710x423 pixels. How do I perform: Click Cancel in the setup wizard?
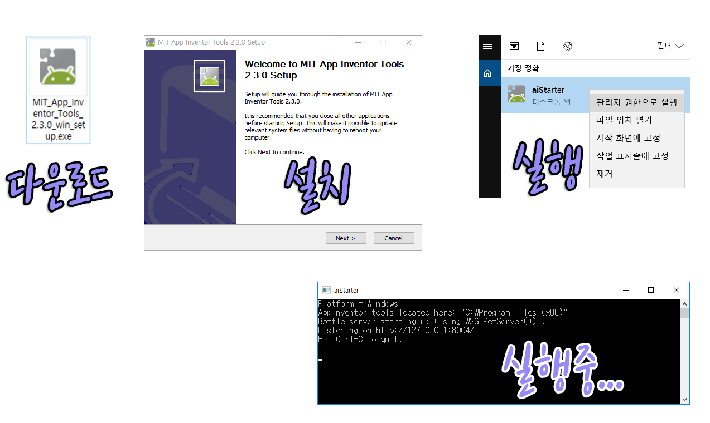click(394, 238)
